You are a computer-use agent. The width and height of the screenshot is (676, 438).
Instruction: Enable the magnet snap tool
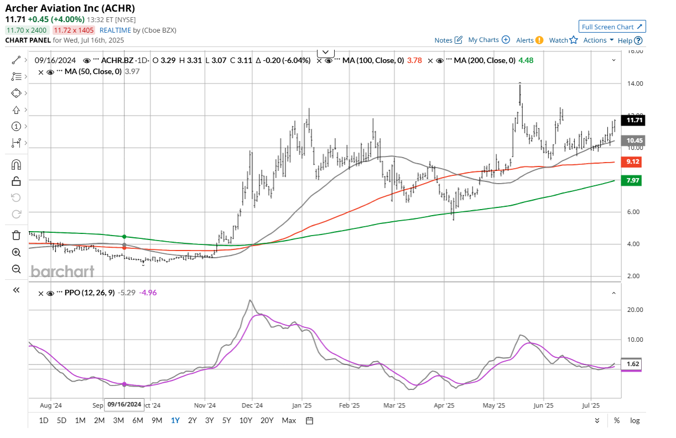point(15,164)
